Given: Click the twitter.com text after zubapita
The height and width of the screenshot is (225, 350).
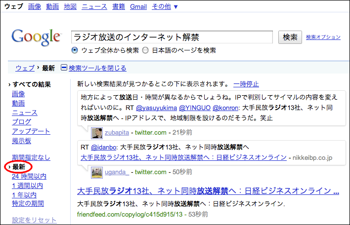Looking at the screenshot, I should (151, 133).
